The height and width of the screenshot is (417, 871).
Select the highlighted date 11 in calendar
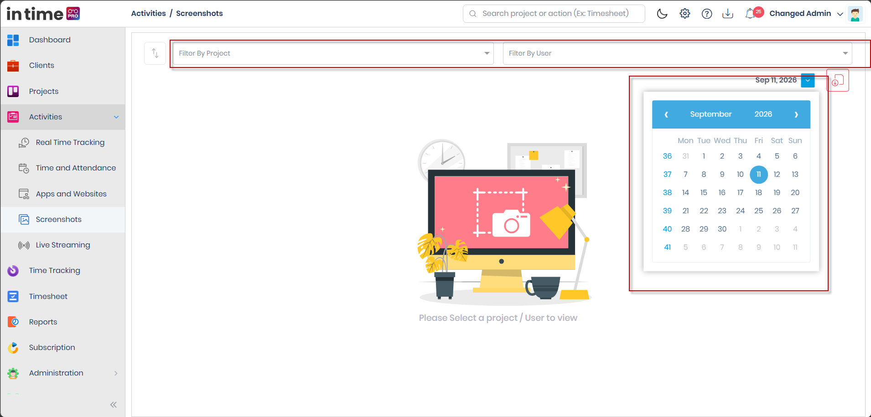click(758, 174)
